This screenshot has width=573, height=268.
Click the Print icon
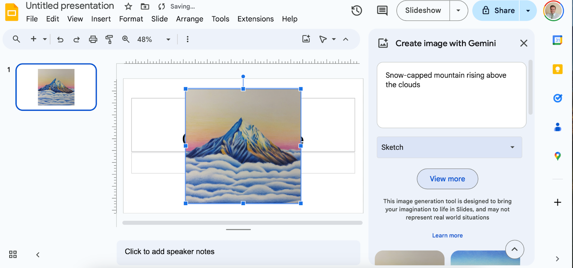point(93,39)
